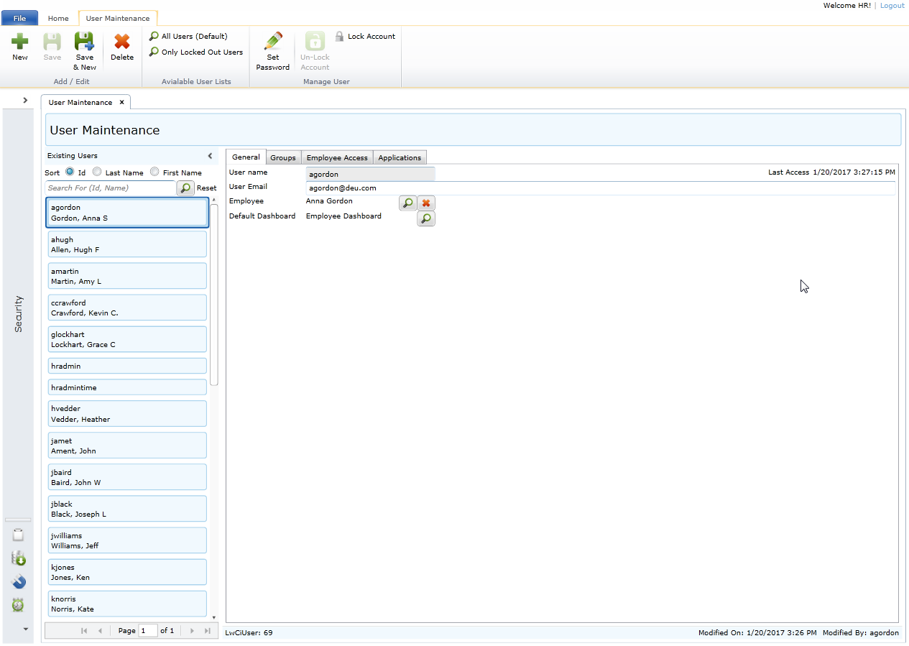Open the Applications tab
The image size is (909, 646).
[x=400, y=157]
